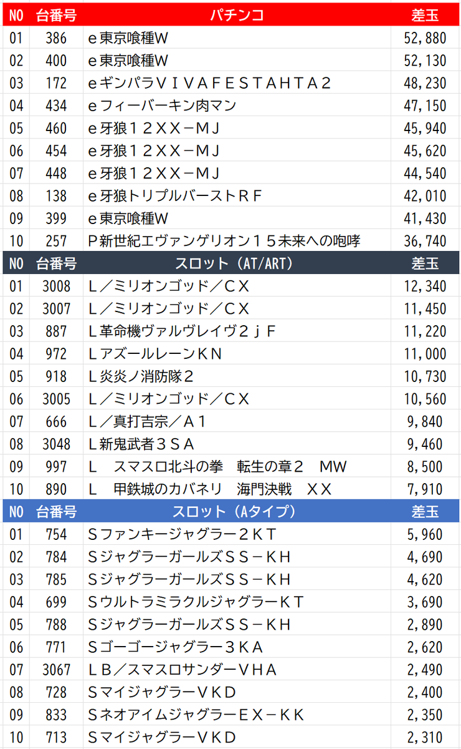Image resolution: width=461 pixels, height=749 pixels.
Task: Click the 差玉 value 36,740
Action: pyautogui.click(x=425, y=240)
